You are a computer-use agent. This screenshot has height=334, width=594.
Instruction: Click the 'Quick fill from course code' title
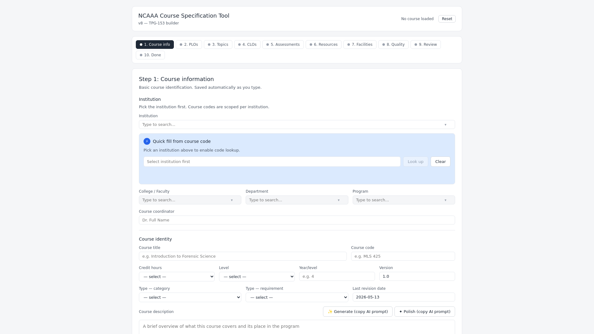coord(182,141)
